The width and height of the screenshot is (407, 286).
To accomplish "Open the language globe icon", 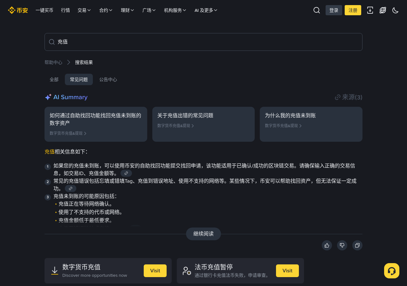I will point(383,10).
